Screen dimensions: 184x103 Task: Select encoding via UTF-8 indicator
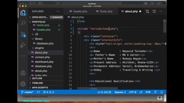(x=133, y=92)
